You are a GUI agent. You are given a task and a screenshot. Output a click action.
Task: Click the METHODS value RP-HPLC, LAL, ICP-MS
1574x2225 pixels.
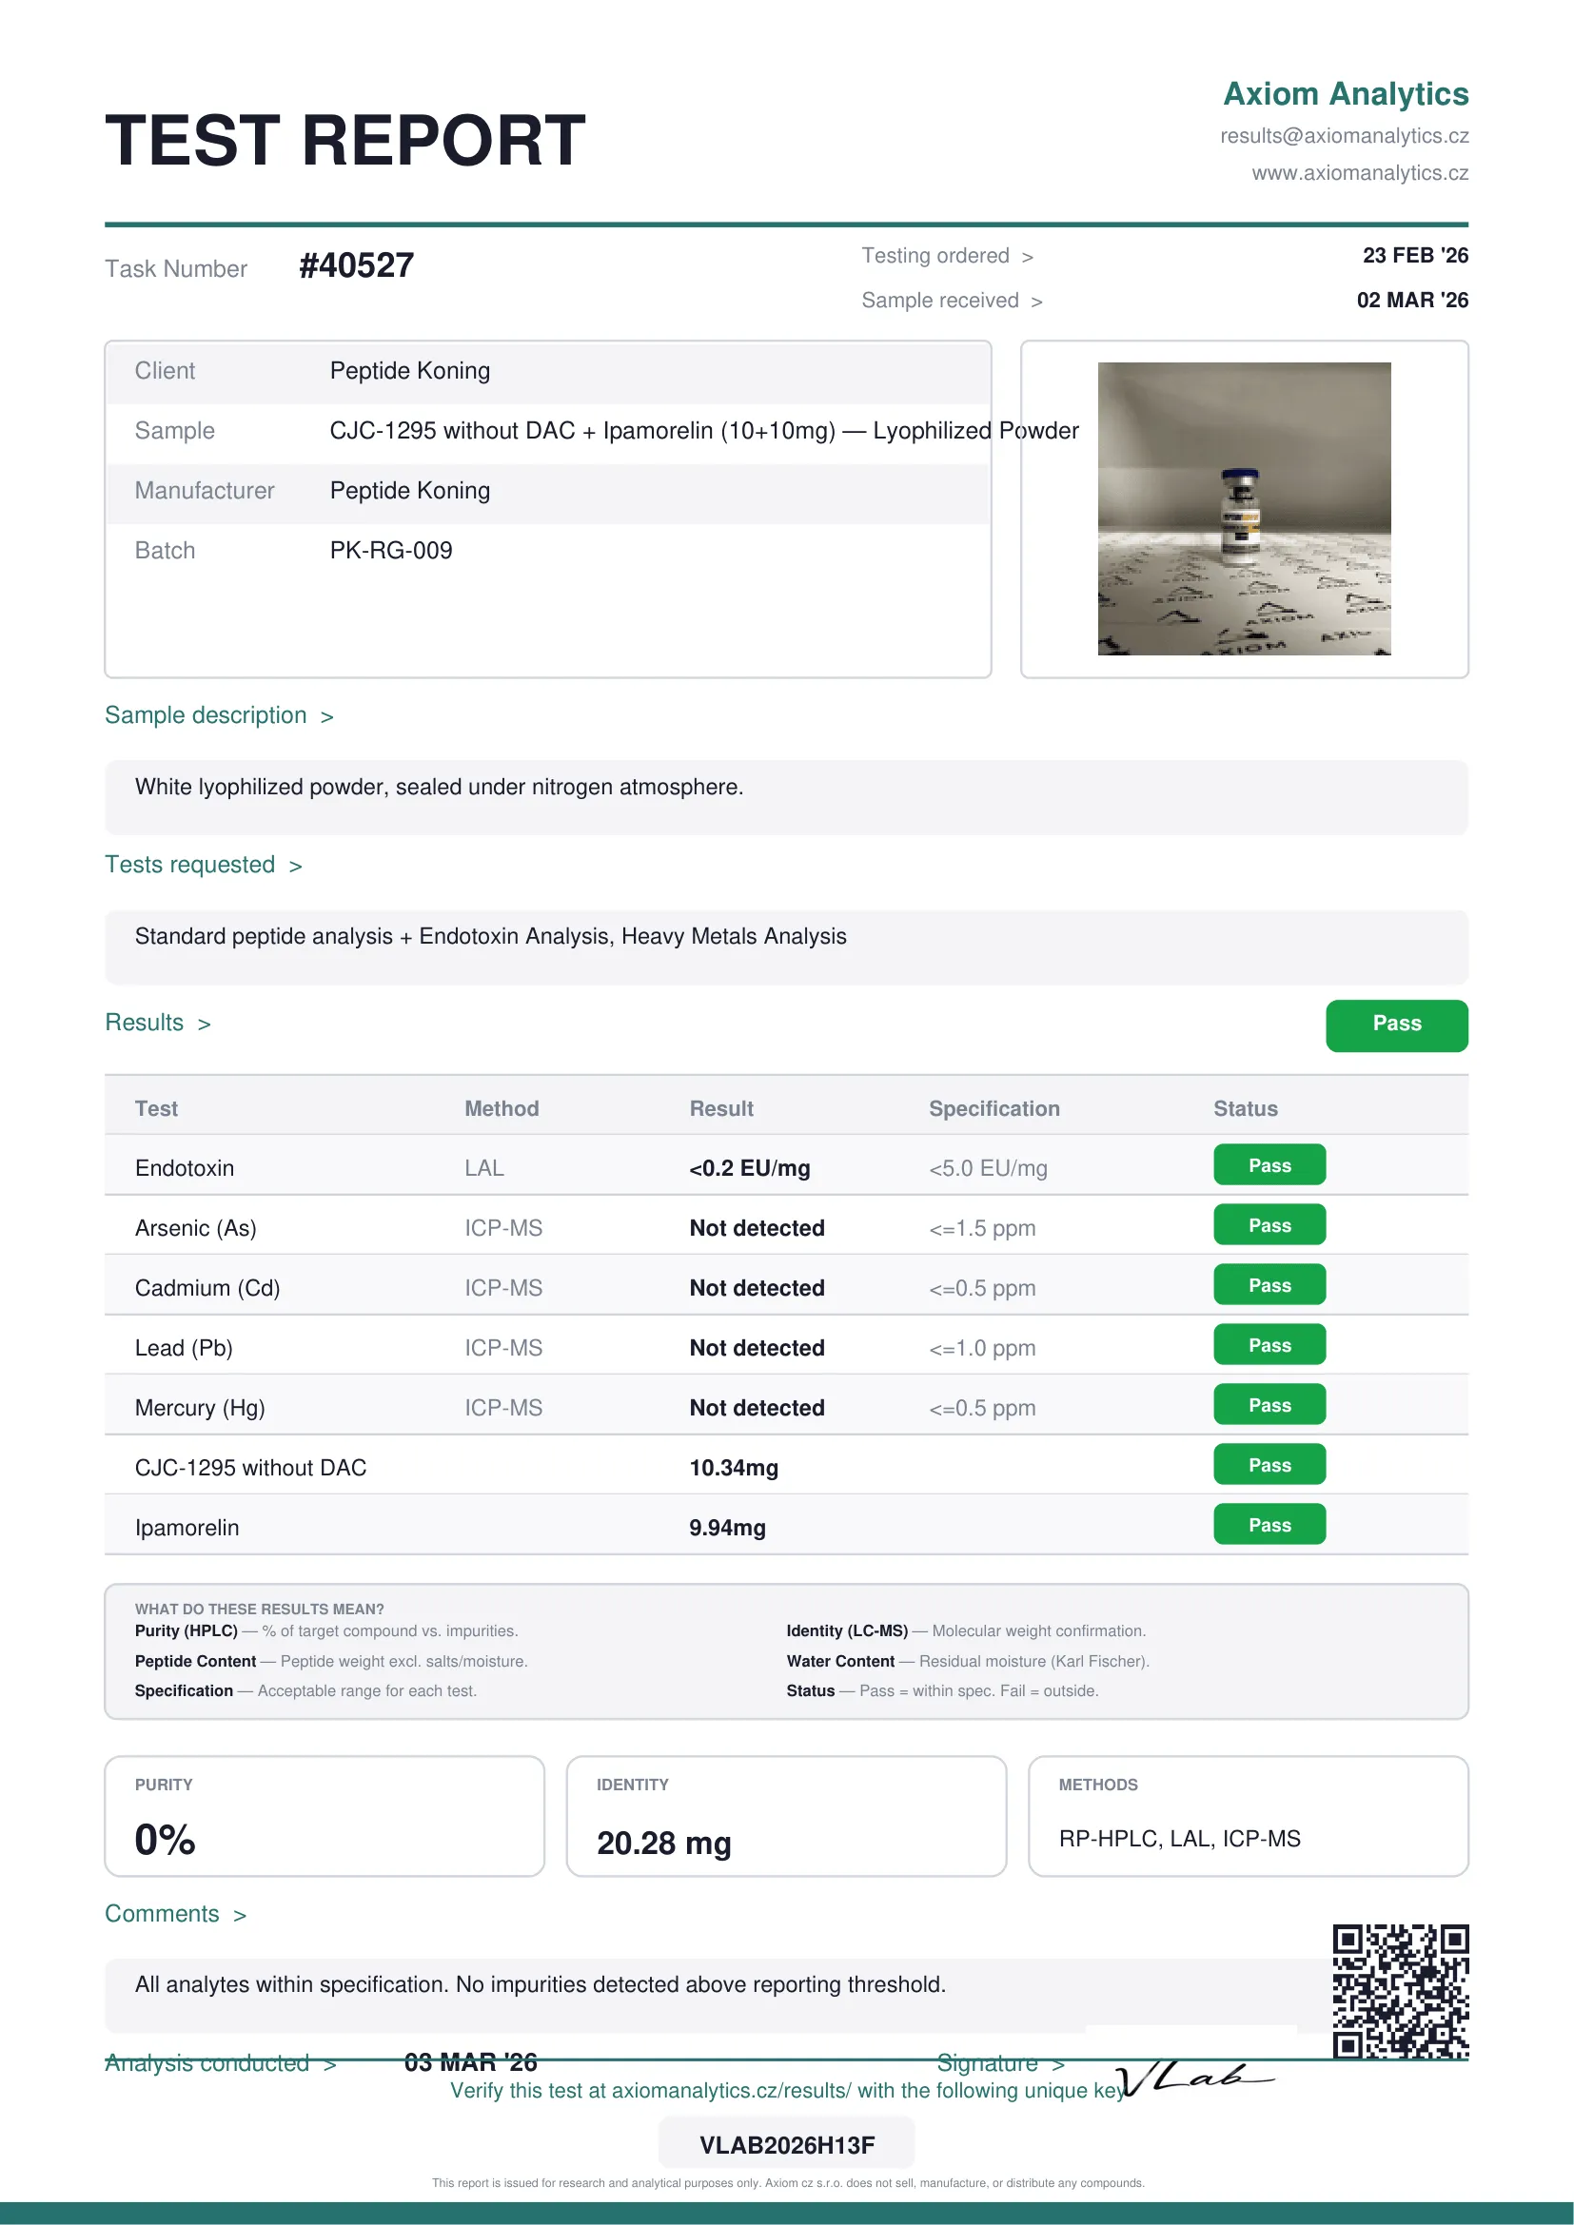[x=1179, y=1840]
